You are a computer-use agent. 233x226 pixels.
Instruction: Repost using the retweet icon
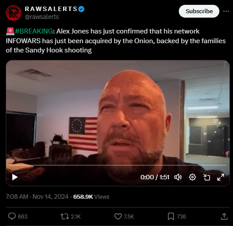65,216
